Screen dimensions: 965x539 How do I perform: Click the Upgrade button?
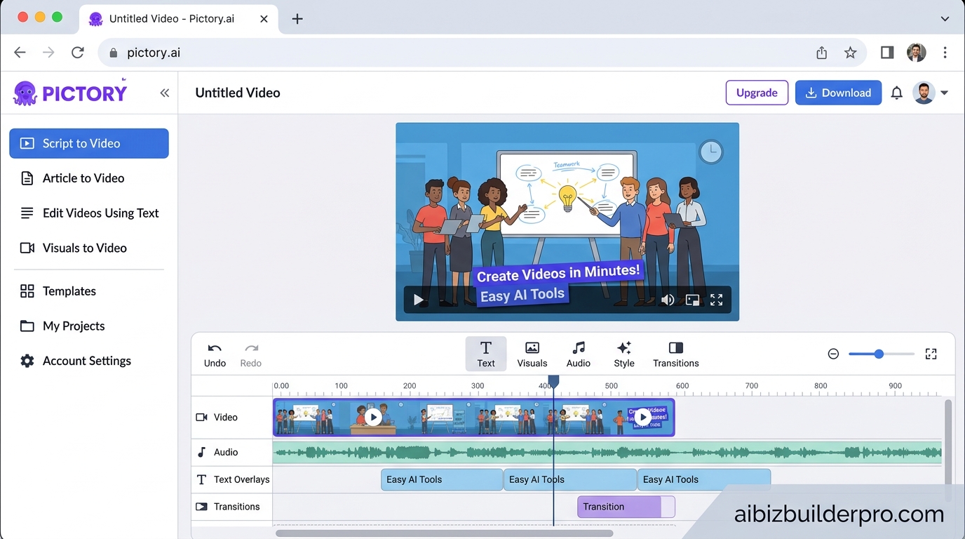(x=757, y=93)
